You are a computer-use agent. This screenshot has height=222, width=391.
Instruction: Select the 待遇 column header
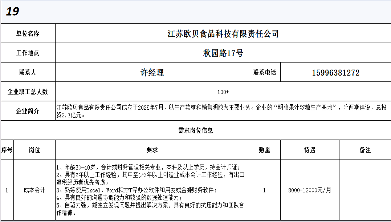pos(309,150)
